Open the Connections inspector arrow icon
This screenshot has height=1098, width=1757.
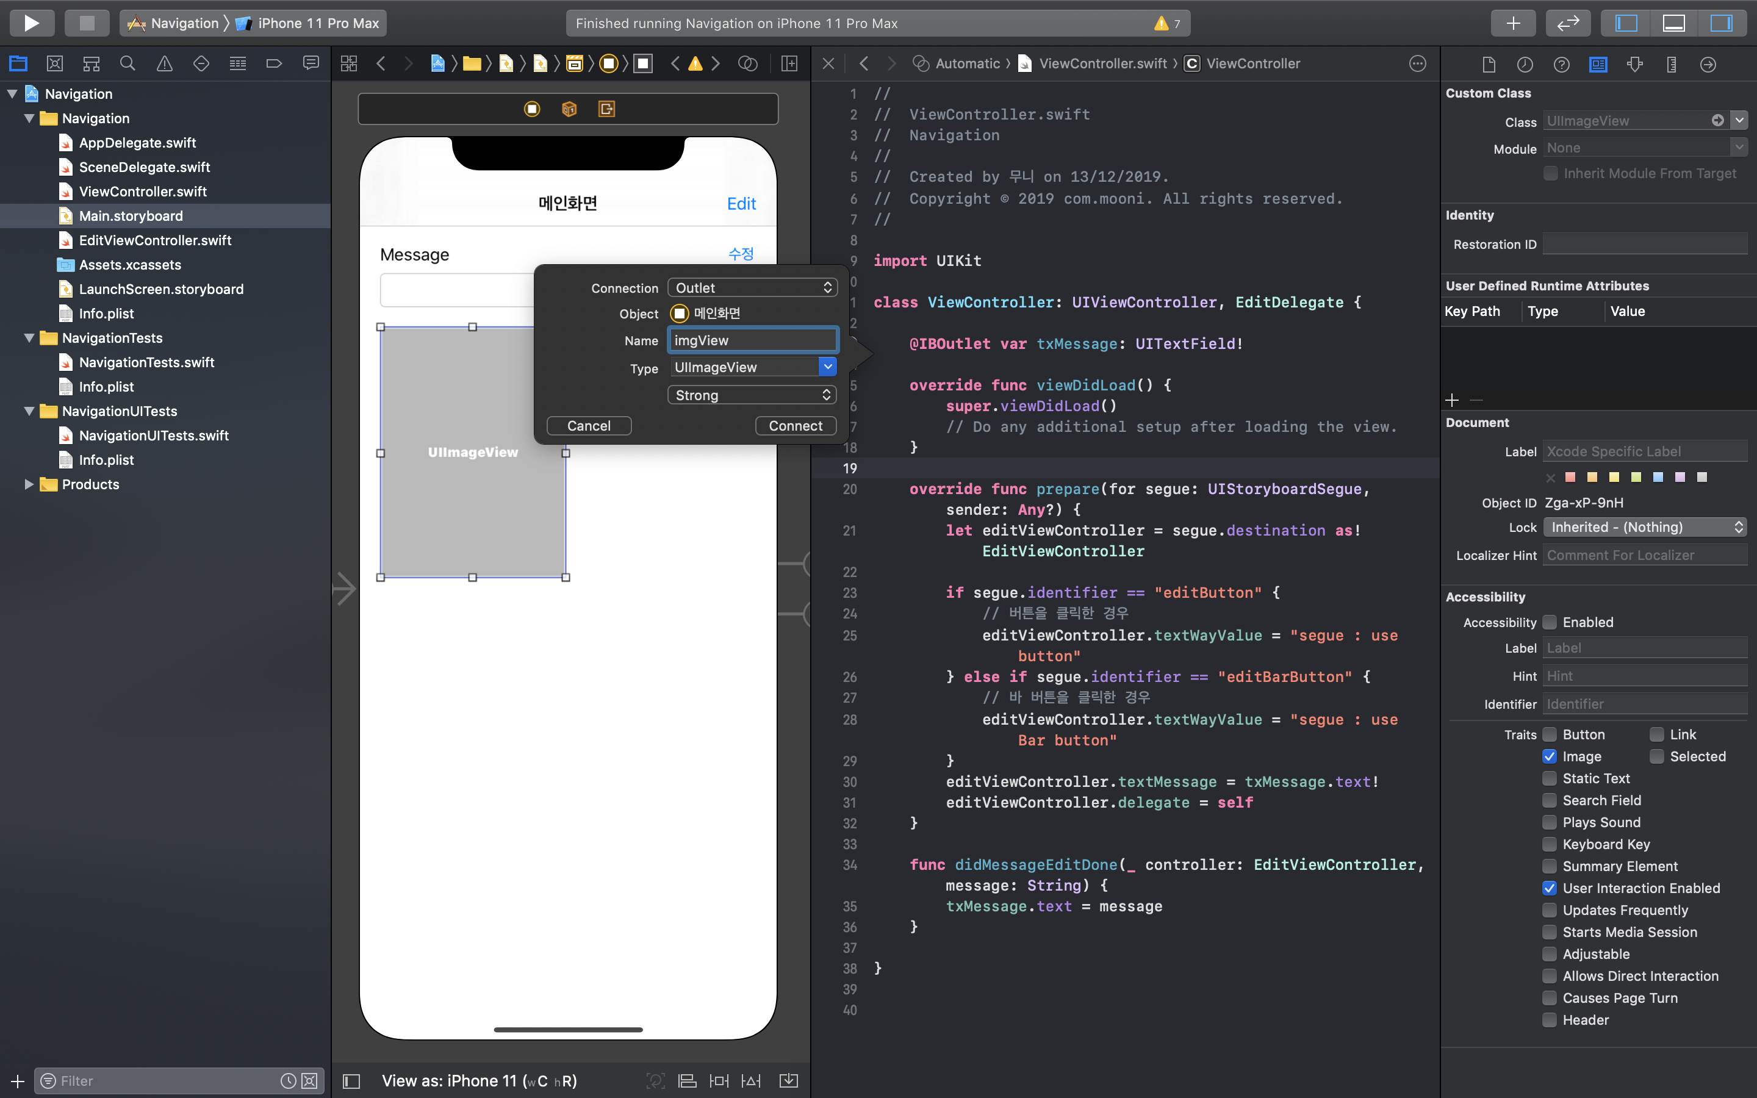click(1708, 65)
